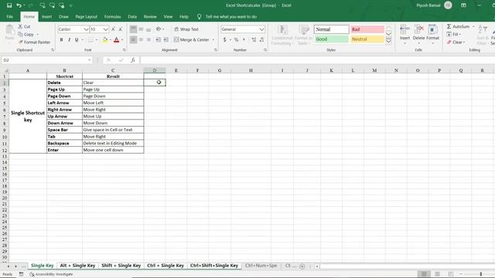Open the borders dropdown arrow
Image resolution: width=495 pixels, height=278 pixels.
point(96,39)
